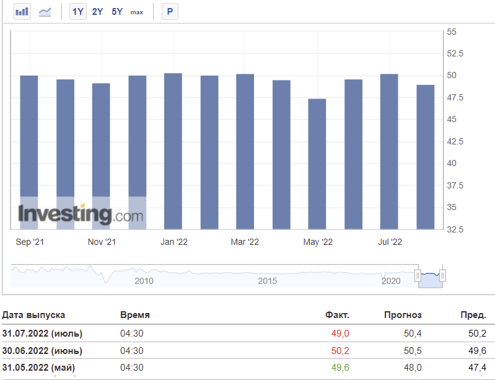
Task: Click the last bar after Jul '22
Action: (x=426, y=157)
